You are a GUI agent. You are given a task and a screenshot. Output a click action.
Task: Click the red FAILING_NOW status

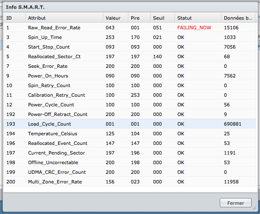(x=194, y=28)
